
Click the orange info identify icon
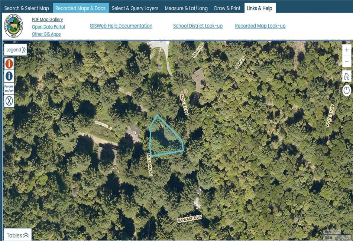click(9, 64)
